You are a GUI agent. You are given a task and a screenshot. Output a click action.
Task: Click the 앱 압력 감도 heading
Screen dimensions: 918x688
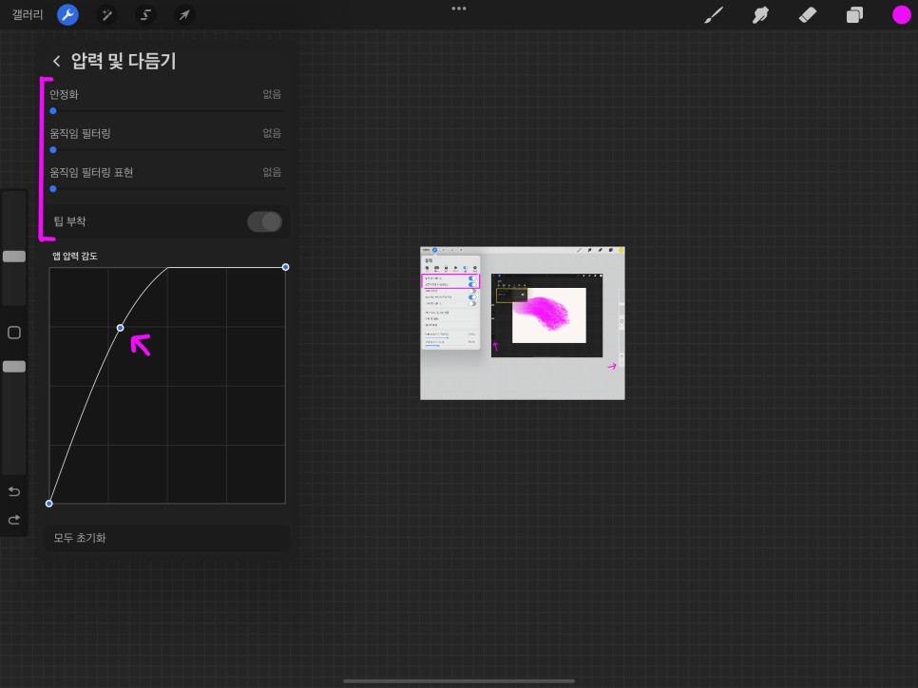coord(75,256)
